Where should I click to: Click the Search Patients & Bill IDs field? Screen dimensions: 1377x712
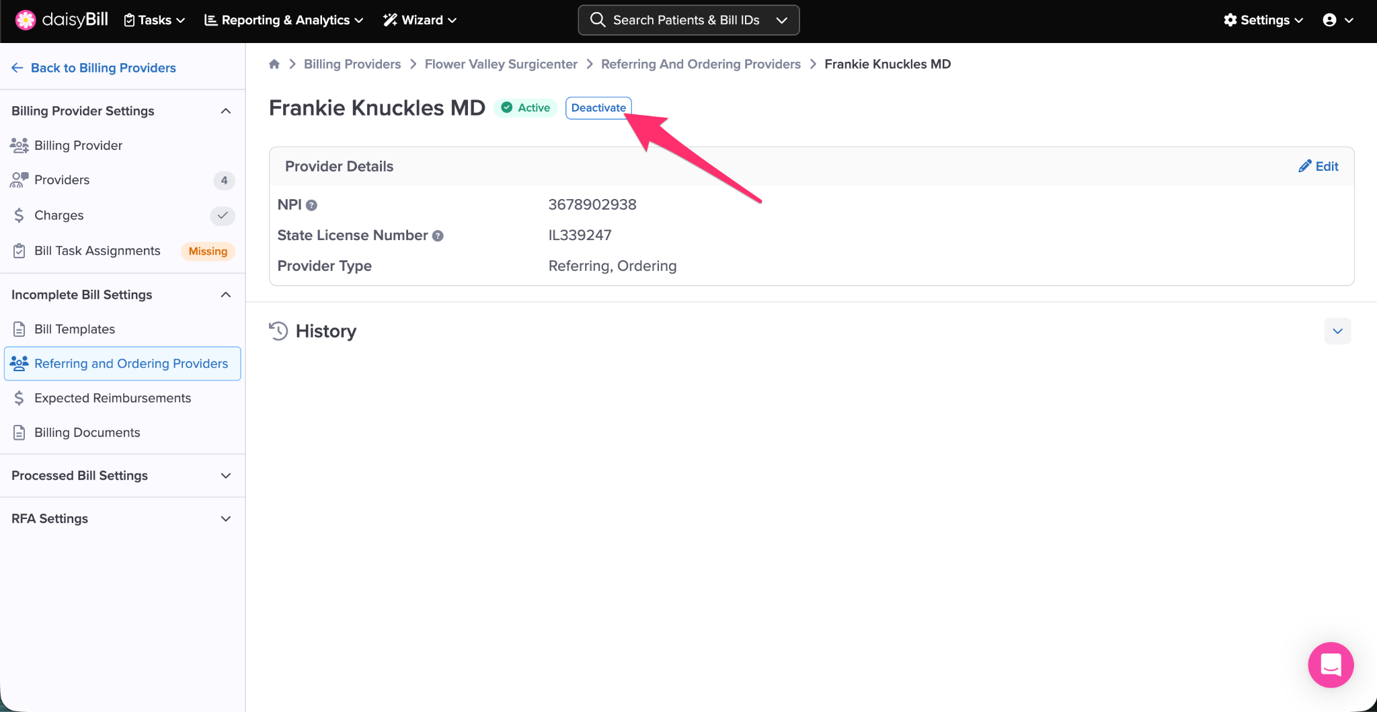[x=686, y=20]
